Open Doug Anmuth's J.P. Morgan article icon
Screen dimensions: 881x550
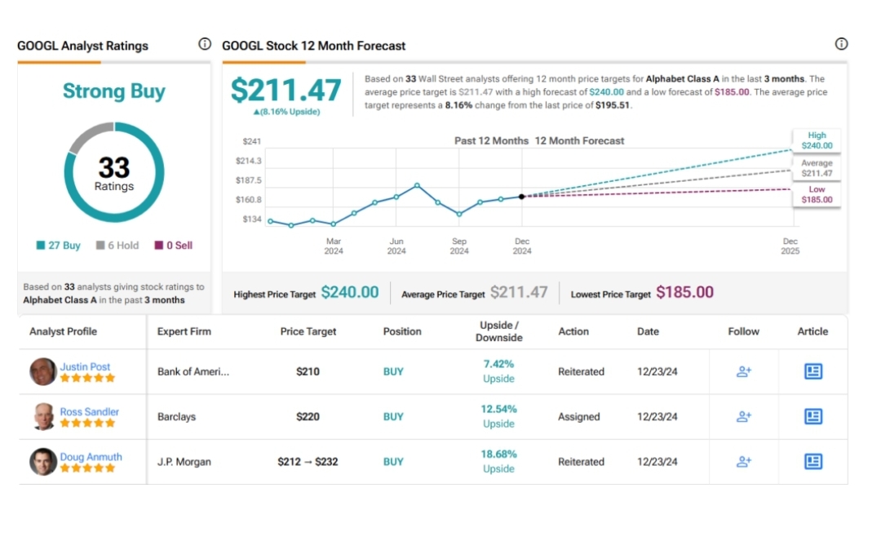click(x=812, y=461)
